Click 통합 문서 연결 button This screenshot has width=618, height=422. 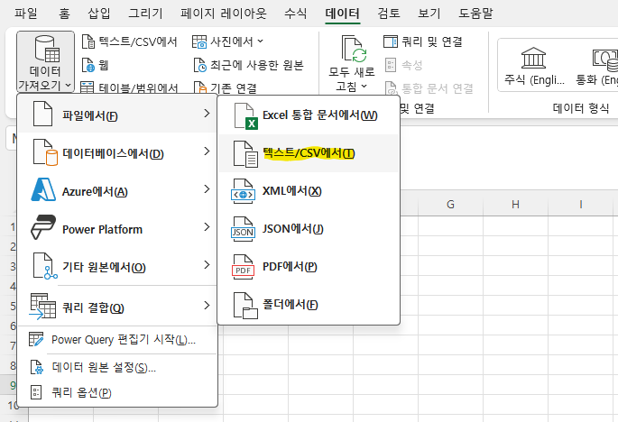[429, 88]
